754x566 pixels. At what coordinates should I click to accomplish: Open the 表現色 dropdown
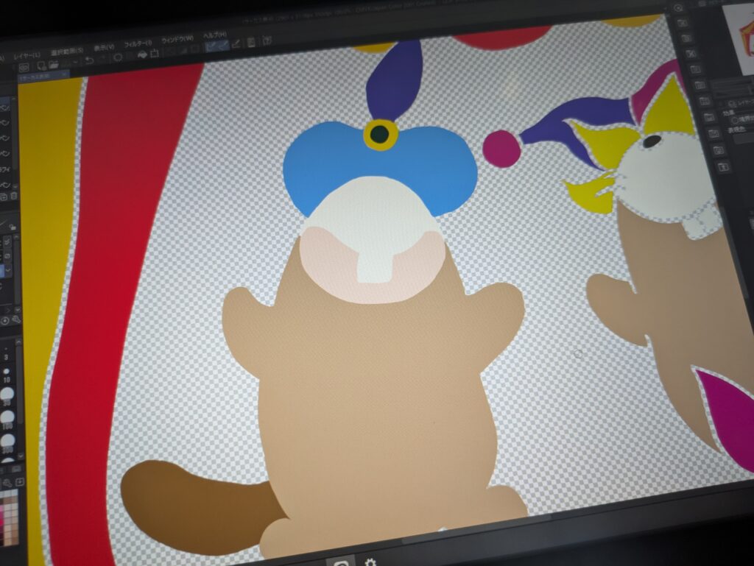coord(744,140)
